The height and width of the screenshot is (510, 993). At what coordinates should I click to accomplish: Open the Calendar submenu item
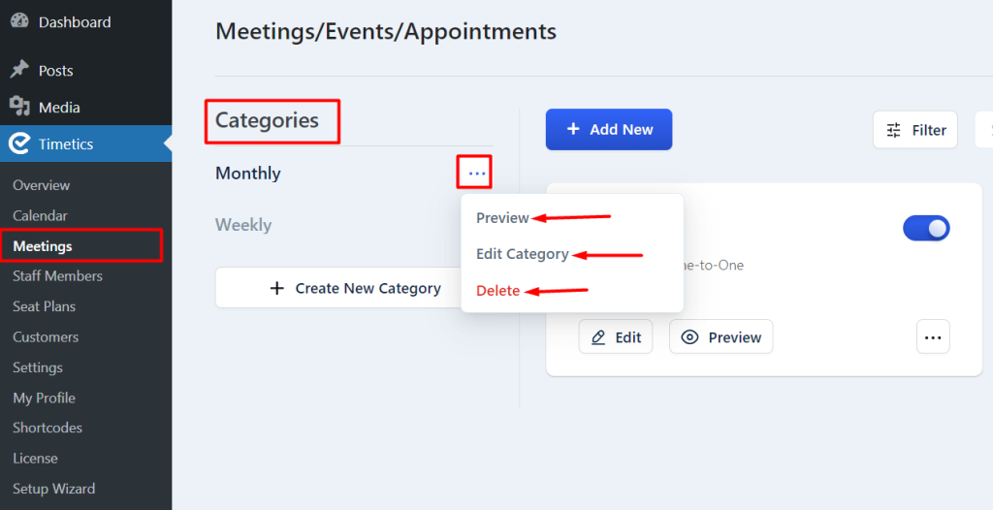coord(40,215)
